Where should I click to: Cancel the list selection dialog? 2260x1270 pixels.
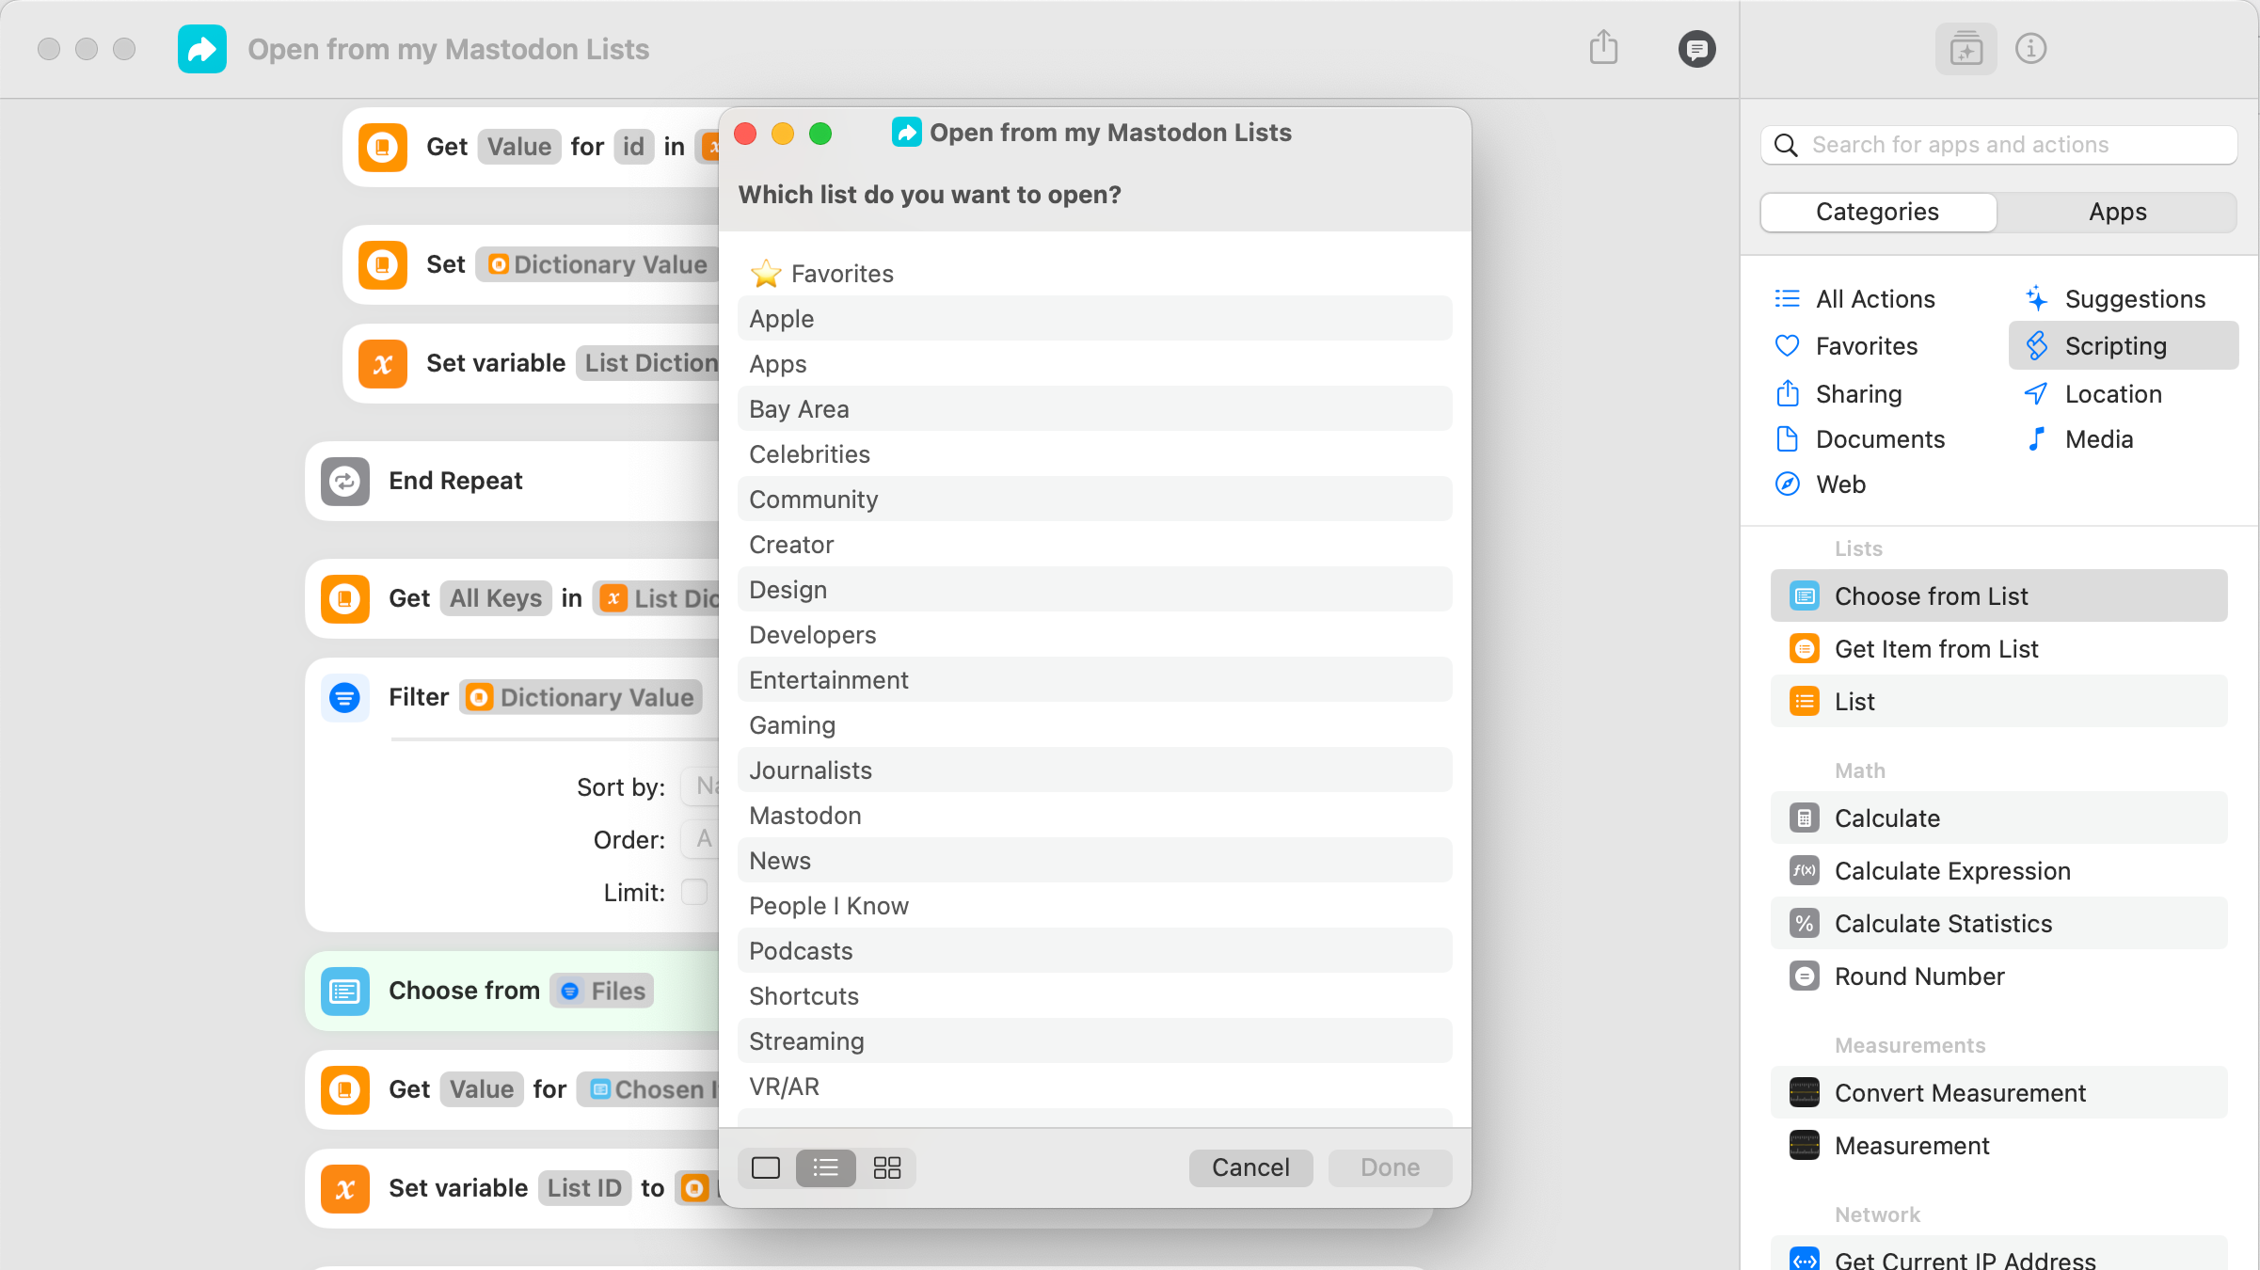(x=1250, y=1167)
